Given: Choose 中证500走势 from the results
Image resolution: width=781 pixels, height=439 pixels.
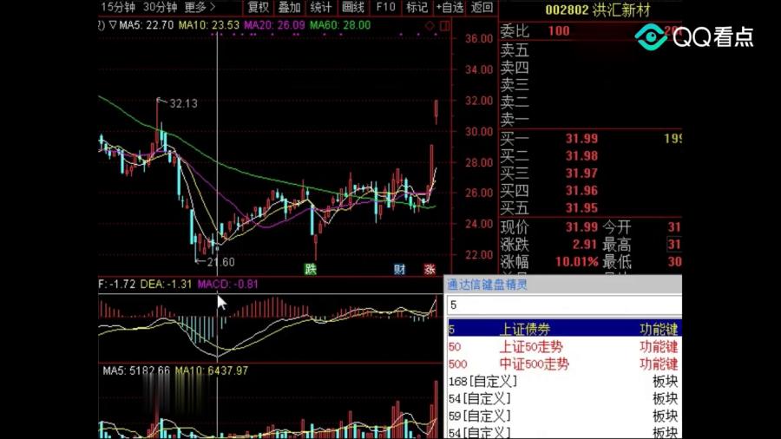Looking at the screenshot, I should 535,364.
